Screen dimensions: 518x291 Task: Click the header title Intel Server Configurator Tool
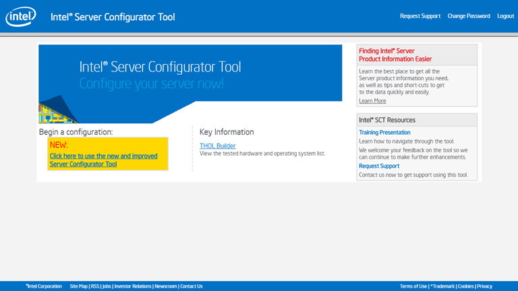[x=113, y=17]
